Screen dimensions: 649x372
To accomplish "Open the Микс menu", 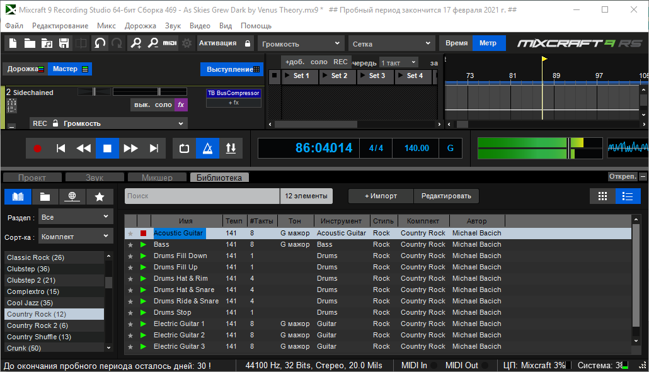I will pyautogui.click(x=106, y=26).
